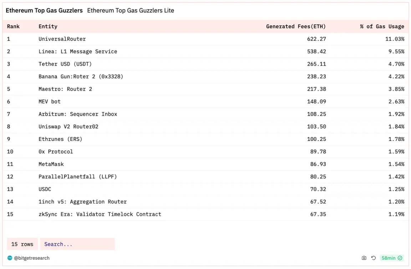Screen dimensions: 411x269
Task: Focus the Search input field
Action: 77,244
